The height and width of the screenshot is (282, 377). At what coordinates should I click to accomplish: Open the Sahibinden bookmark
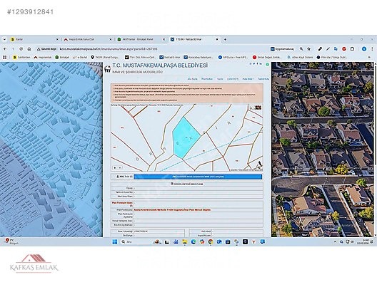(x=21, y=57)
